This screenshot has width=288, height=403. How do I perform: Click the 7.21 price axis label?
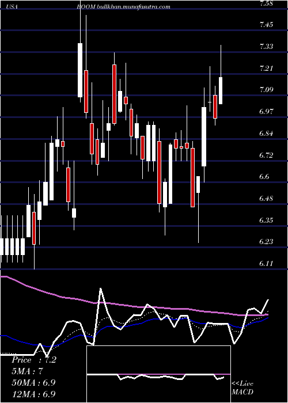click(266, 68)
